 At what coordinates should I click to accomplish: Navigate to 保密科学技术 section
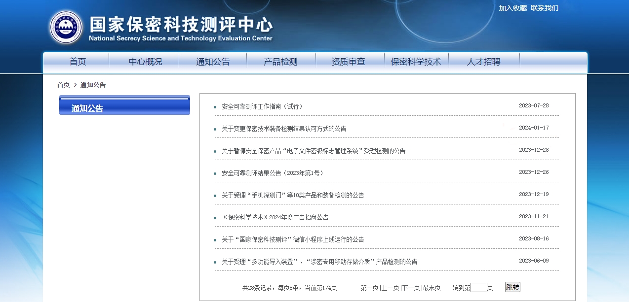[416, 62]
